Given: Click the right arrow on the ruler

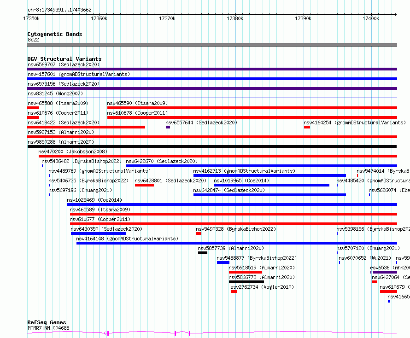Looking at the screenshot, I should [x=395, y=14].
